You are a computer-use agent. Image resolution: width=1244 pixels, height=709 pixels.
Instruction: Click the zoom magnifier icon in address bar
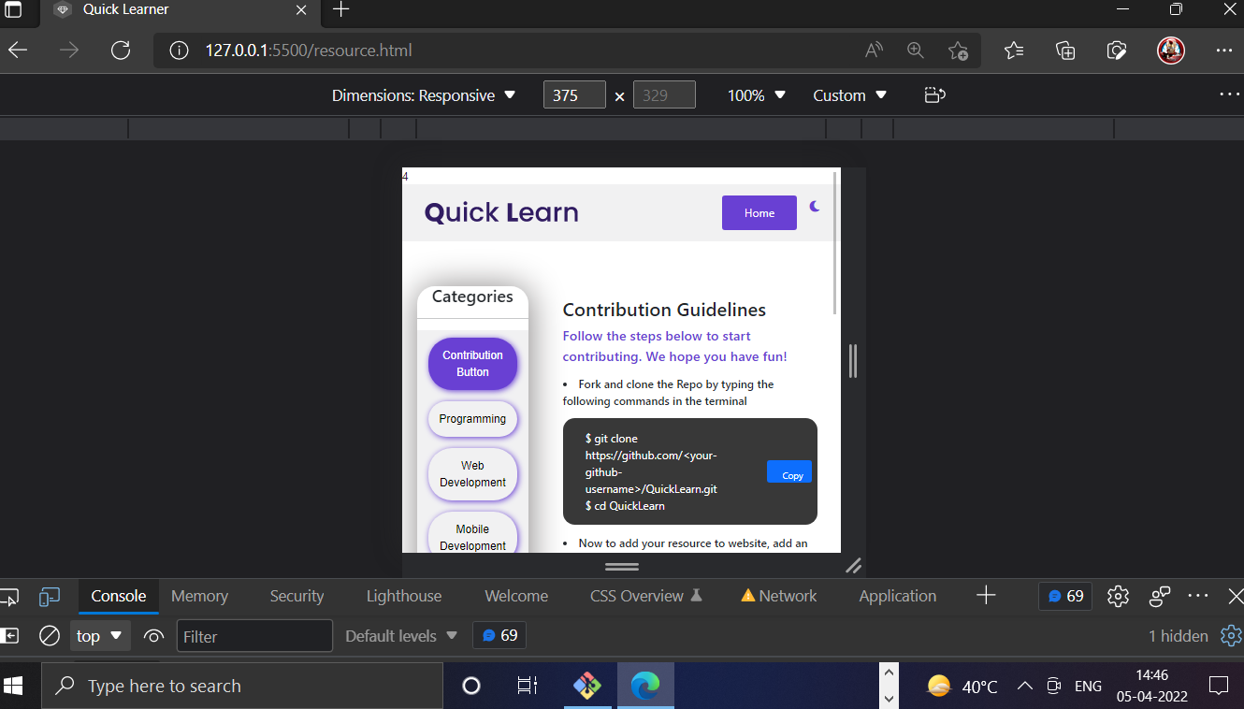point(916,51)
